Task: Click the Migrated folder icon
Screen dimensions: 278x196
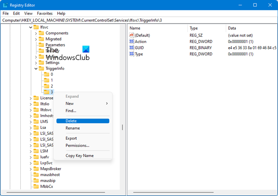Action: [x=41, y=39]
